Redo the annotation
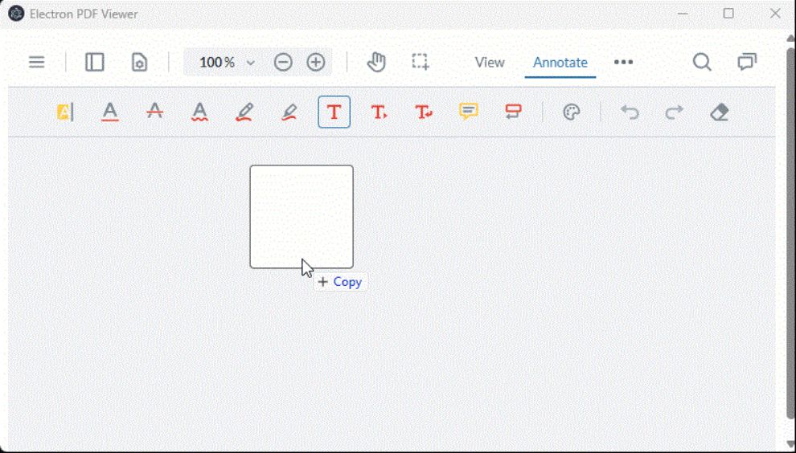This screenshot has width=796, height=453. 674,112
